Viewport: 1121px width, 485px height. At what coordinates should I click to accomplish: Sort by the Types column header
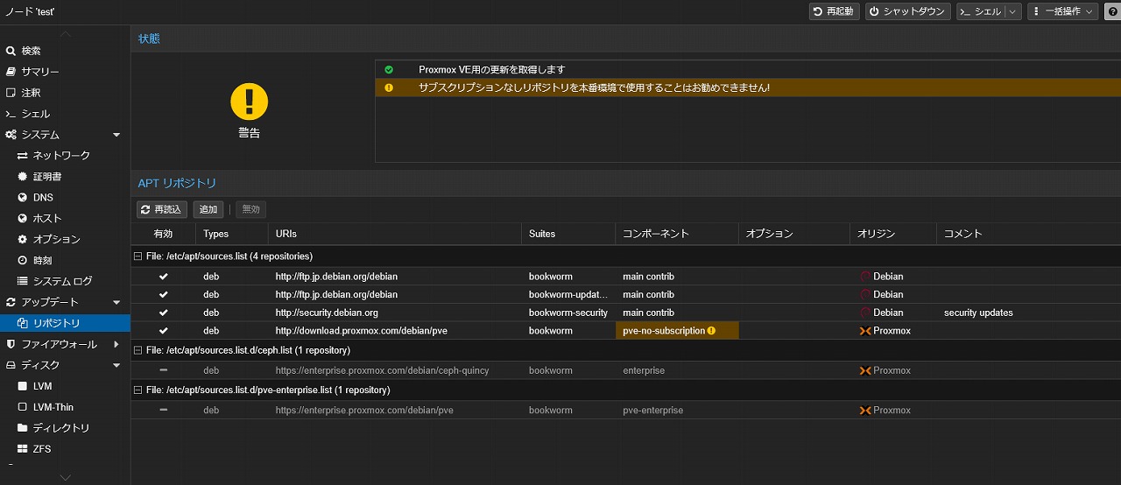pos(232,234)
